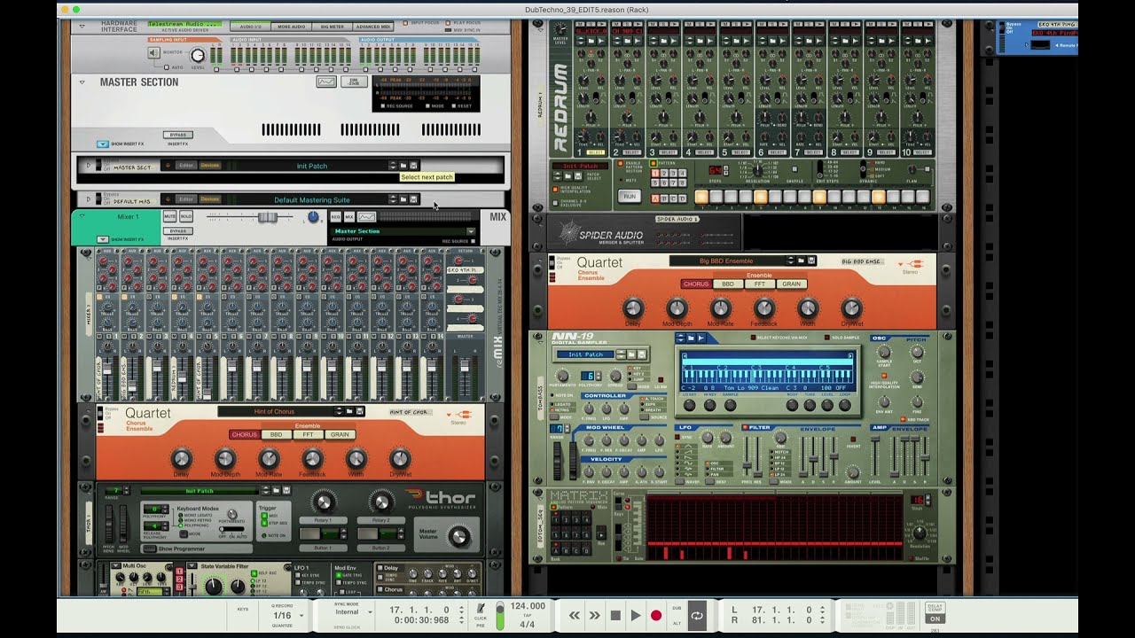Open patch browser for Default Mastering Suite
The height and width of the screenshot is (638, 1135).
403,199
